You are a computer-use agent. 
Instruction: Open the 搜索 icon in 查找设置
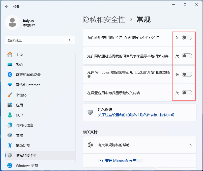71,40
